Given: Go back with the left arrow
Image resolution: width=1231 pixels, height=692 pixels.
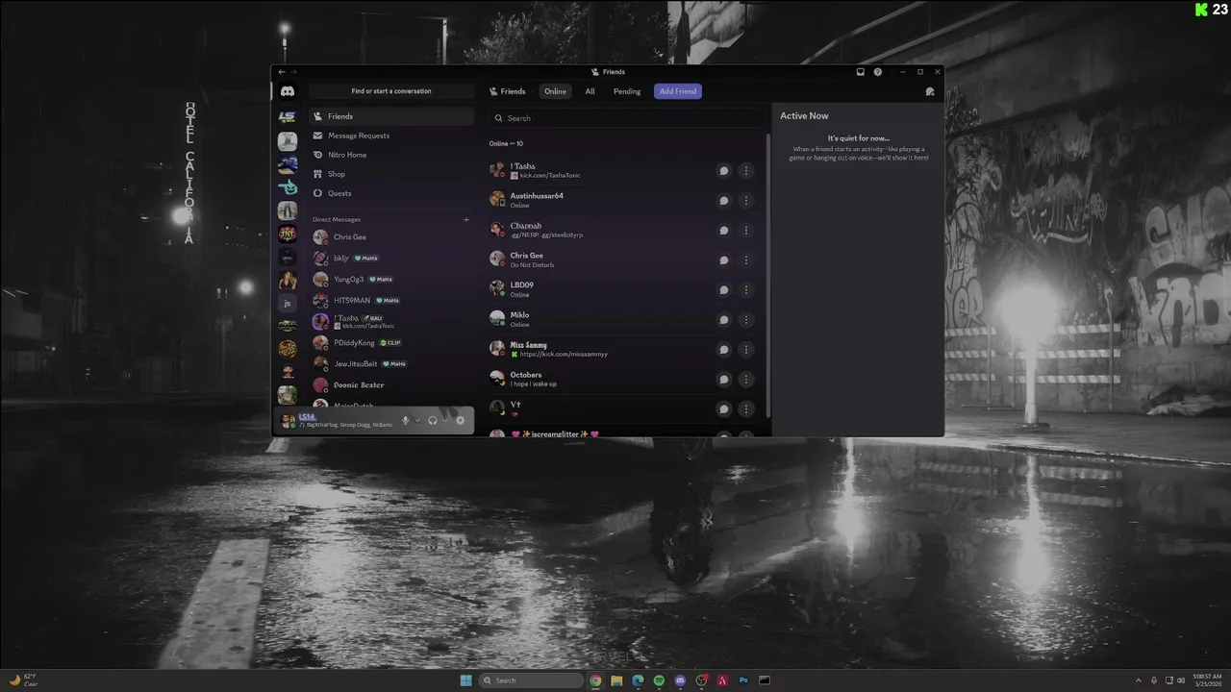Looking at the screenshot, I should 282,72.
